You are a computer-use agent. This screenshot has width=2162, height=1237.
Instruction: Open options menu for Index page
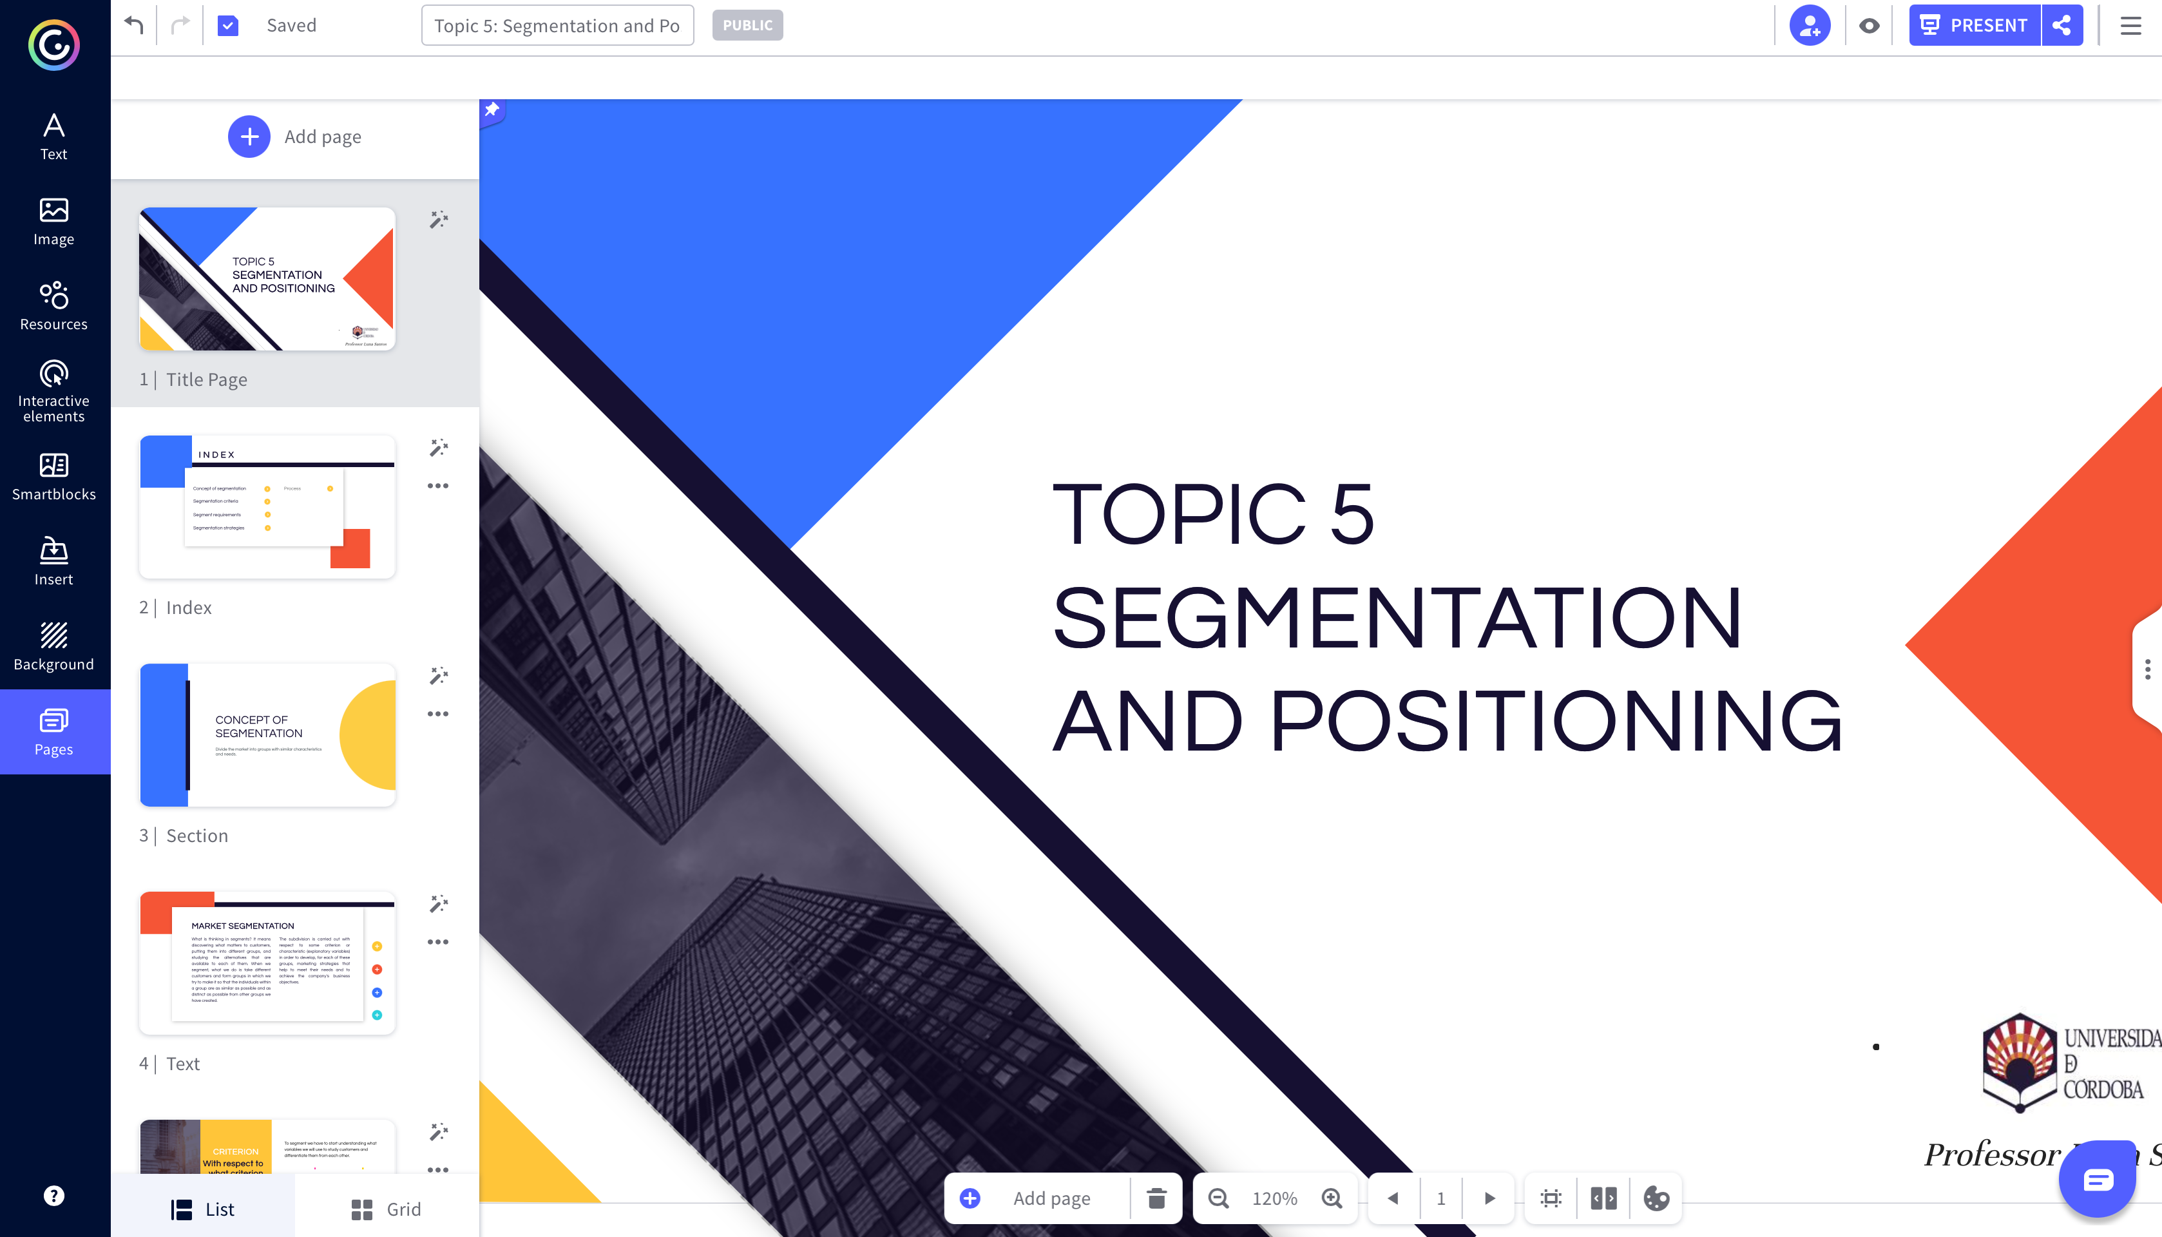[437, 486]
